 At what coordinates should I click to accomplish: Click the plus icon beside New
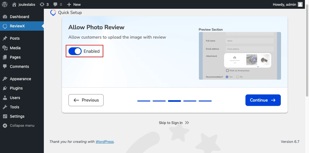(69, 4)
